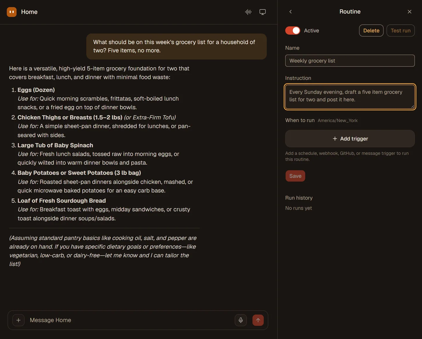422x339 pixels.
Task: Click the microphone dictation icon
Action: click(x=241, y=320)
